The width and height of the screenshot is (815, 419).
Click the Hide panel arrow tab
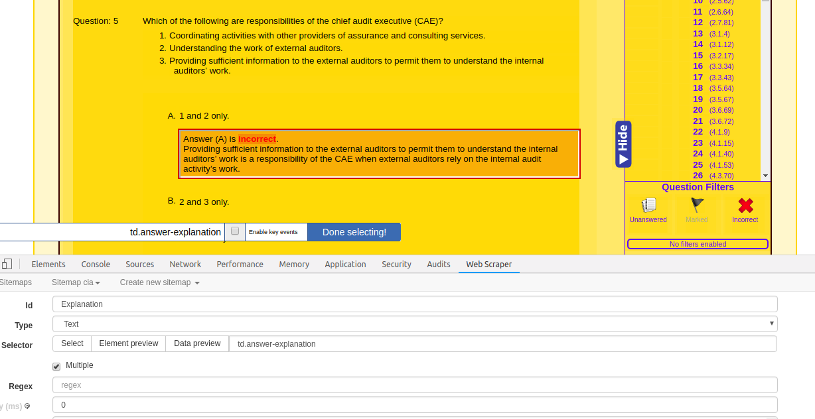click(x=623, y=145)
